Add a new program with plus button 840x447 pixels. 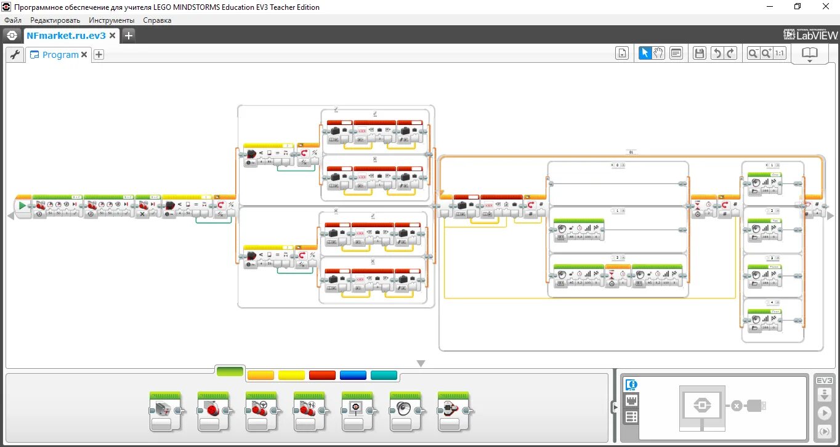click(99, 55)
